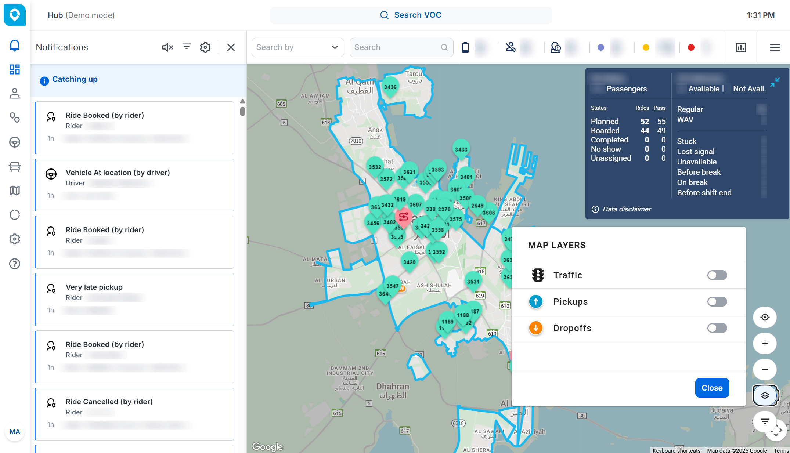
Task: Open notification filter options
Action: (187, 47)
